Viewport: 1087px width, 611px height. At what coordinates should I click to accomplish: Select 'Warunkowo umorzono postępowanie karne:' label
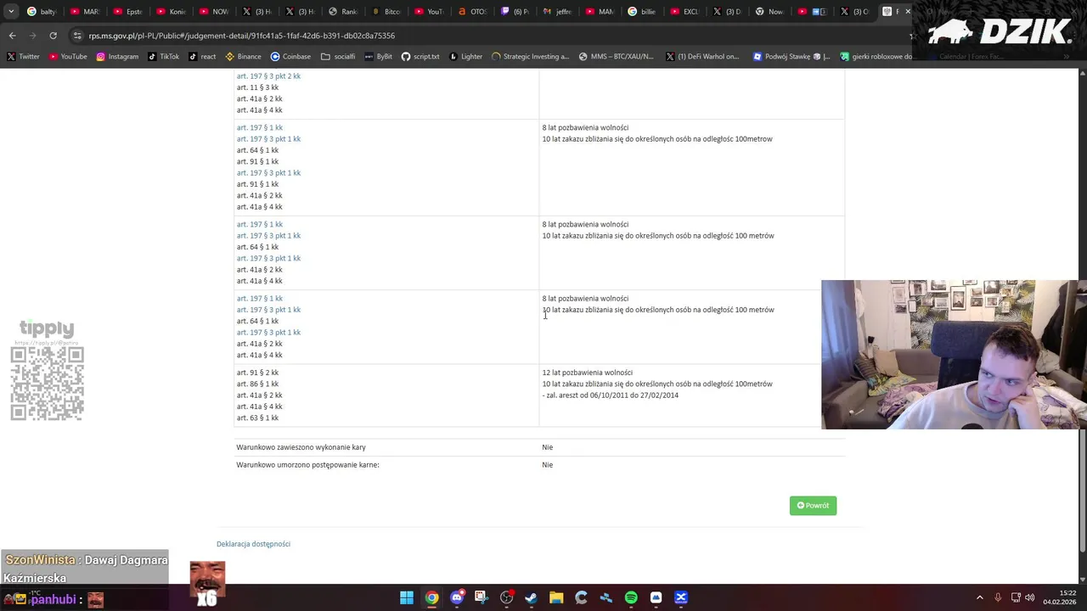point(307,465)
